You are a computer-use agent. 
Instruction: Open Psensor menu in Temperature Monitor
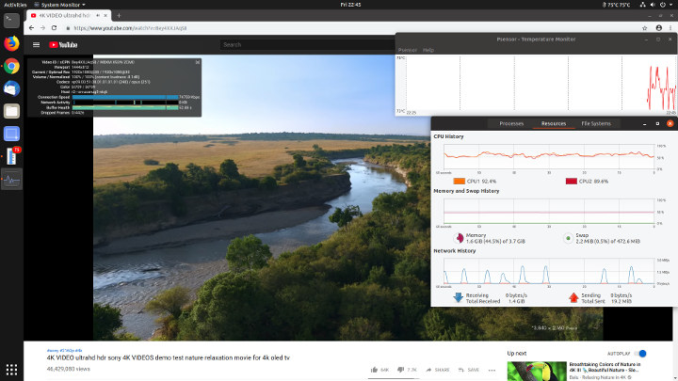tap(408, 50)
